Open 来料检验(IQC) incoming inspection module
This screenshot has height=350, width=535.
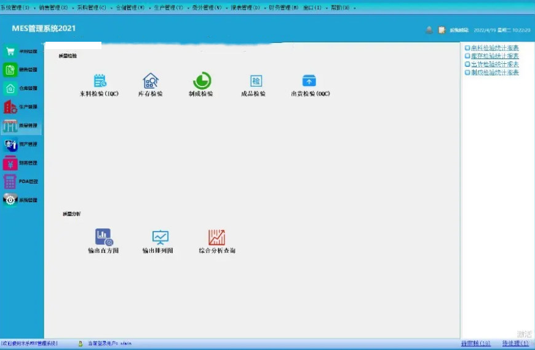click(100, 85)
